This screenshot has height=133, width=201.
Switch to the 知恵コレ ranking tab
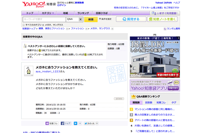tap(161, 102)
